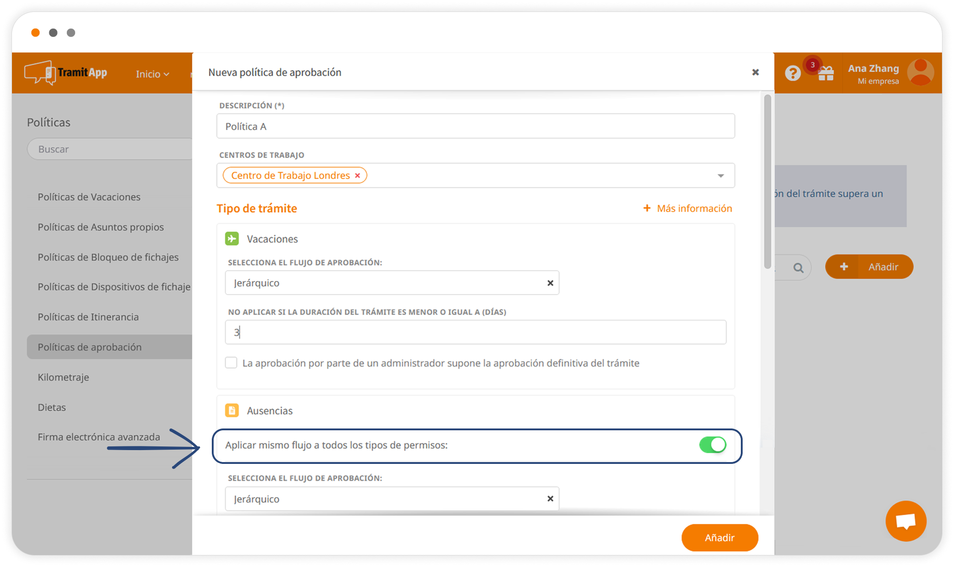Click the dialog vertical scrollbar
This screenshot has width=954, height=567.
click(767, 181)
